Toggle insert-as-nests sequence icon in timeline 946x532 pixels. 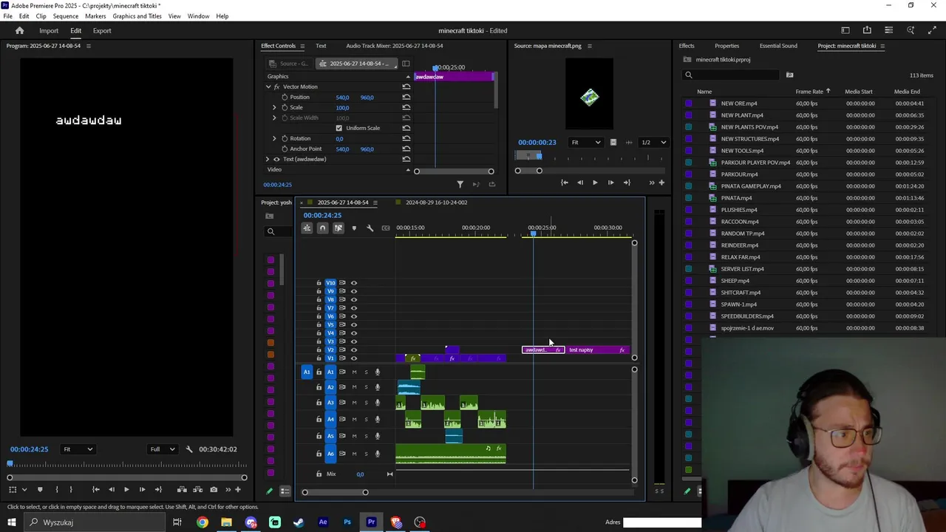[x=307, y=228]
